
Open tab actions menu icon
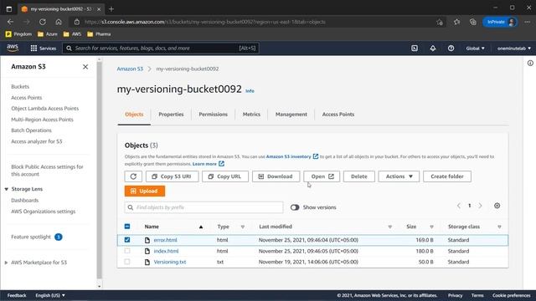pyautogui.click(x=9, y=9)
